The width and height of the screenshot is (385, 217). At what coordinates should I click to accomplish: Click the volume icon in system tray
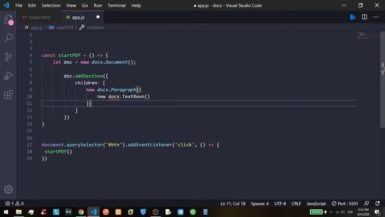(x=342, y=212)
